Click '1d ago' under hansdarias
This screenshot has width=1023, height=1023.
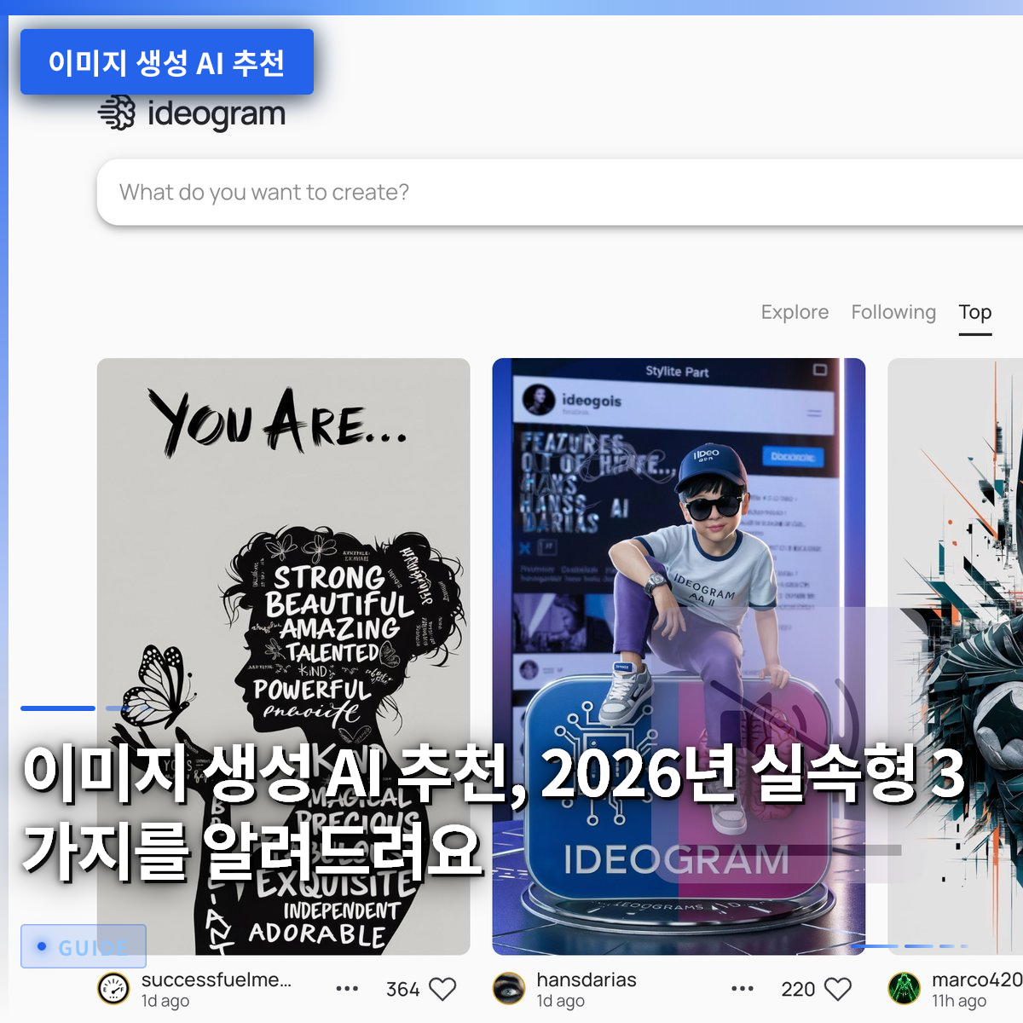(x=561, y=1001)
